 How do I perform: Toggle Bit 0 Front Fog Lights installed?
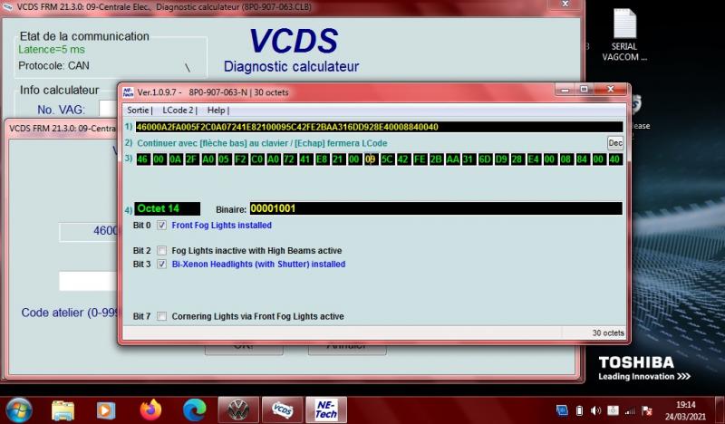[x=161, y=226]
